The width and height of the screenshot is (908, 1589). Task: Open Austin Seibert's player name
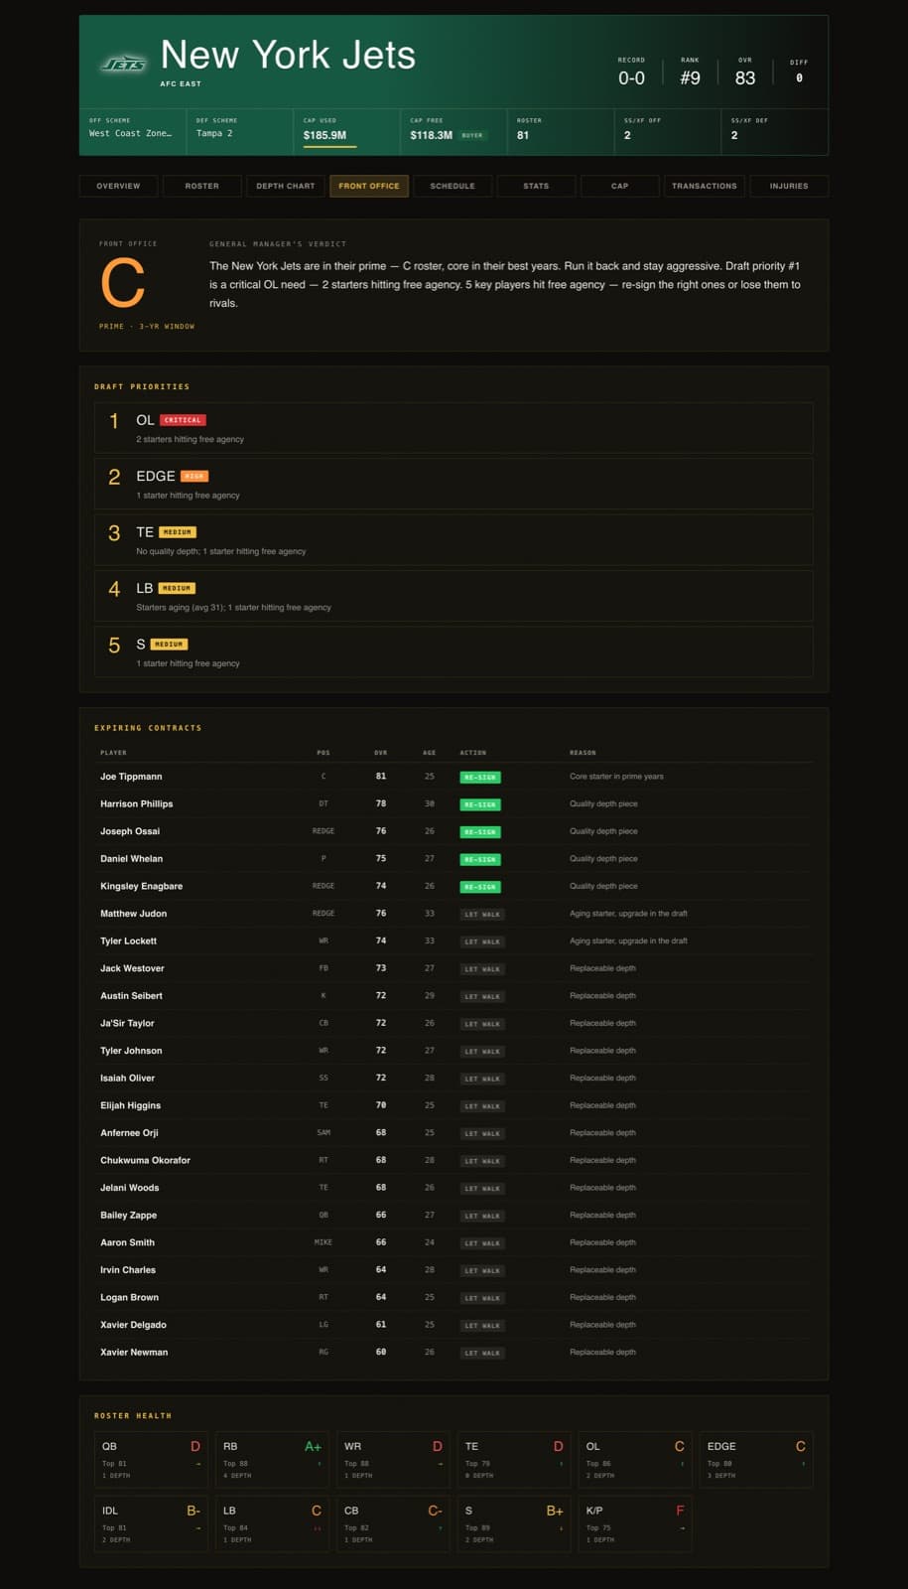[131, 996]
